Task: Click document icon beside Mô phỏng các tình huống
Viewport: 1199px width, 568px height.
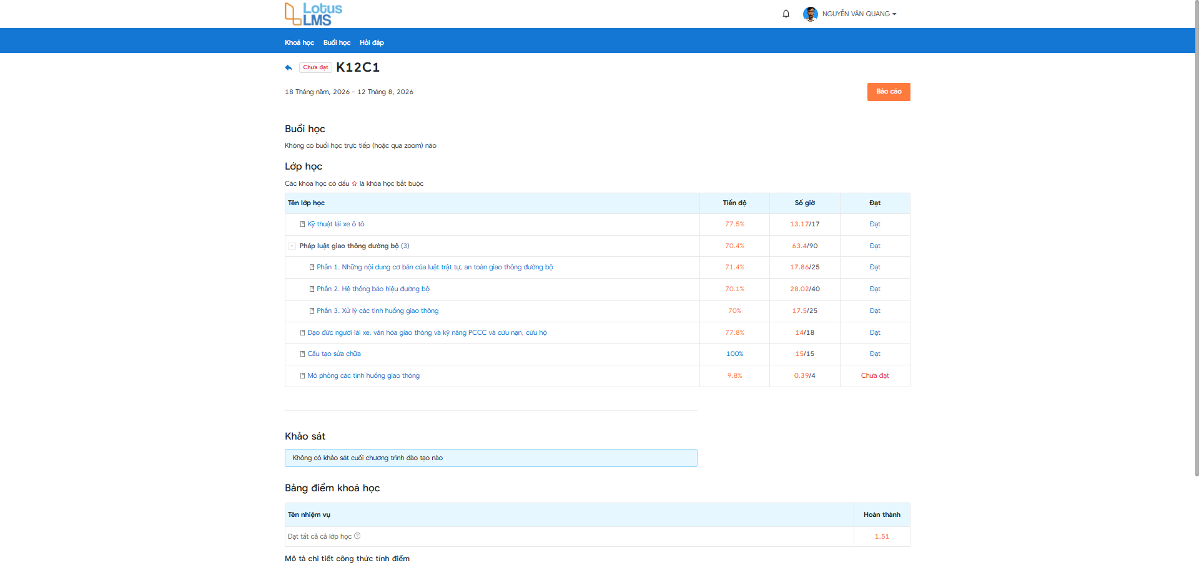Action: (x=302, y=376)
